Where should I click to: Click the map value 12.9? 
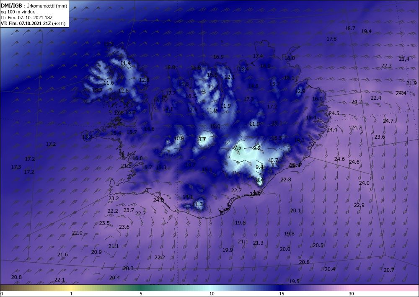tap(300, 91)
